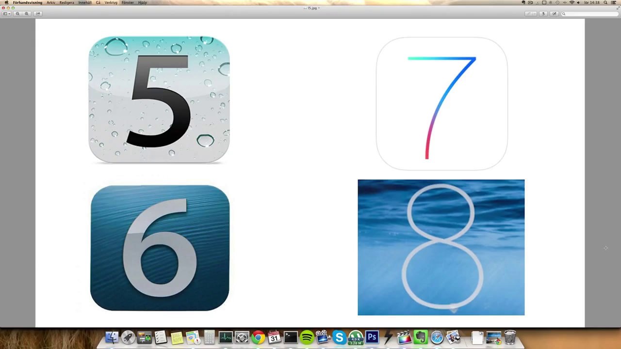Click the iOS 7 icon image
Viewport: 621px width, 349px height.
tap(442, 104)
